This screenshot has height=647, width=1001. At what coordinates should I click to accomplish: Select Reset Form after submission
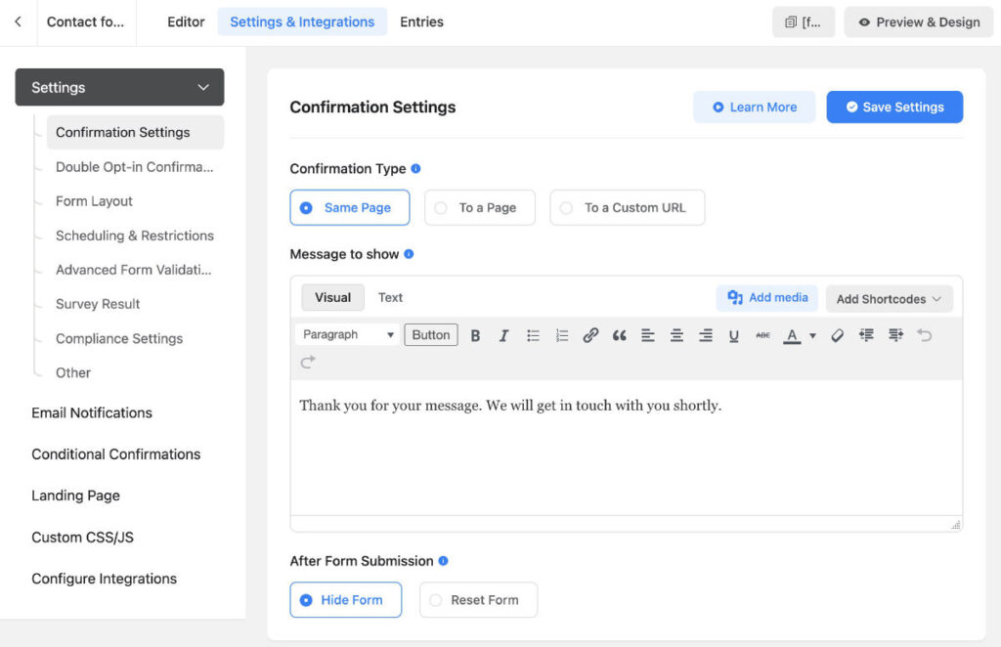click(478, 600)
